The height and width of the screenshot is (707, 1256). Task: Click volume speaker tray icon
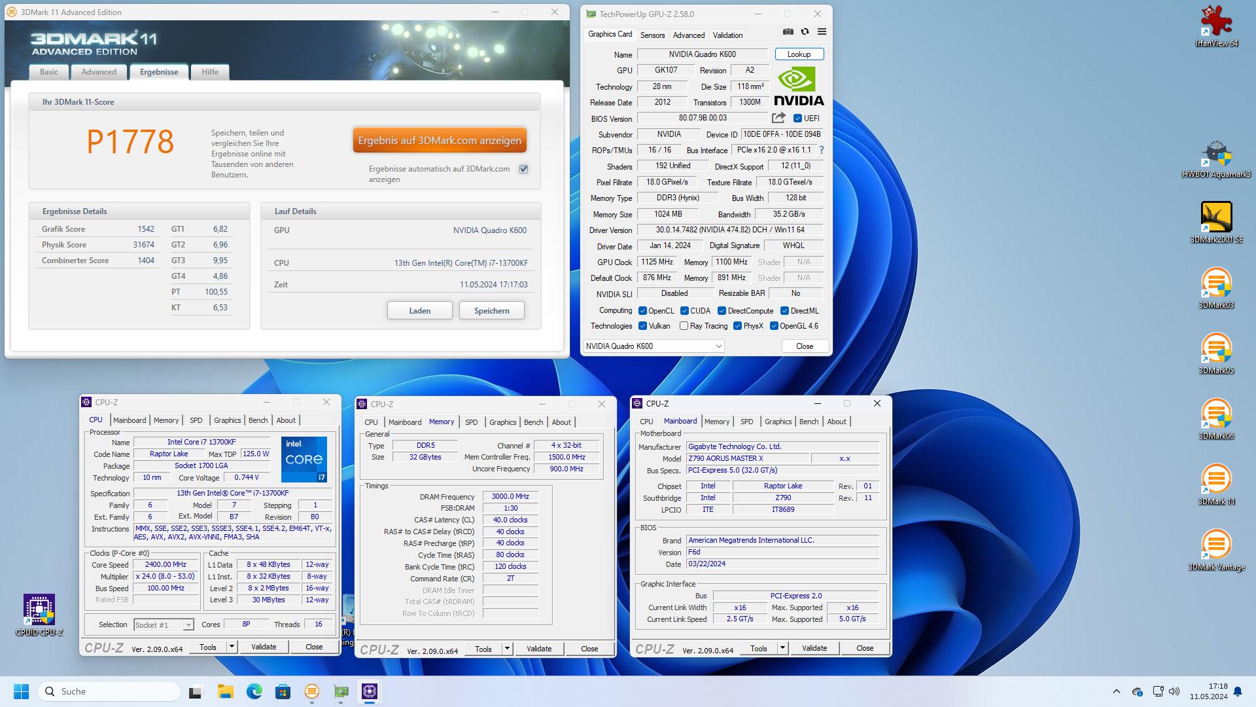pos(1174,691)
